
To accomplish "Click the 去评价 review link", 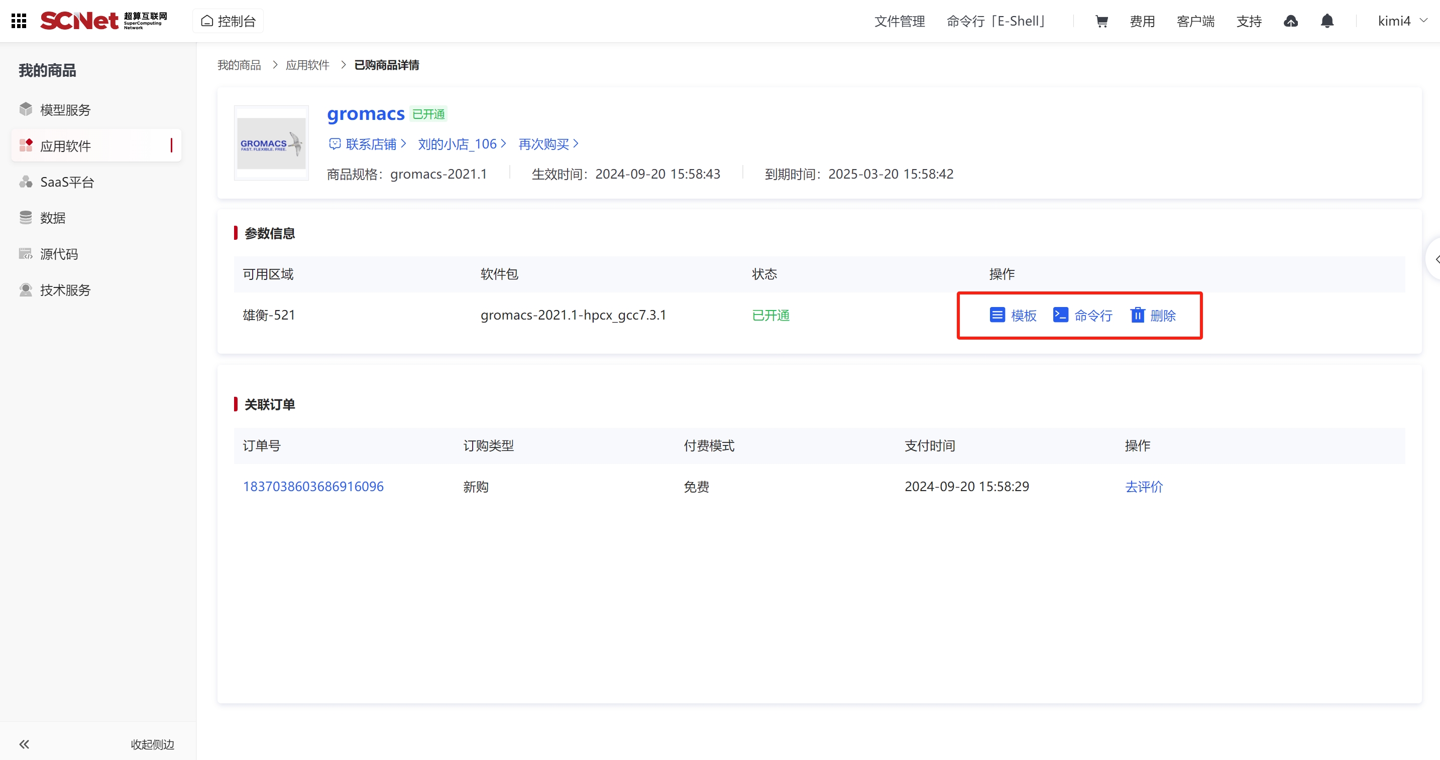I will pos(1143,487).
